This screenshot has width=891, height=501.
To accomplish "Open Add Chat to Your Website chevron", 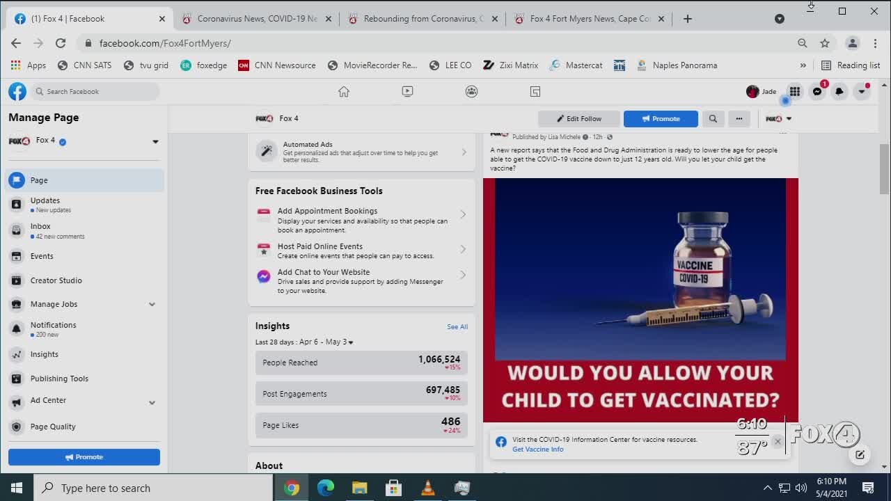I will pyautogui.click(x=463, y=275).
